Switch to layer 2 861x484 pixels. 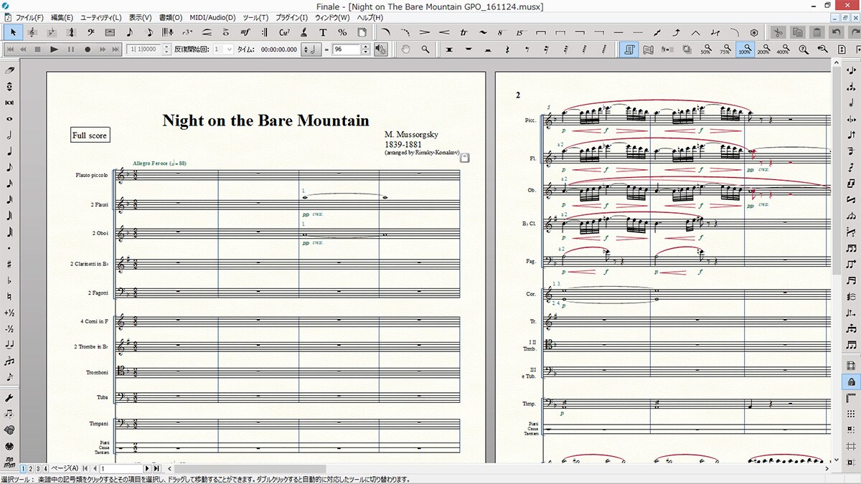31,468
